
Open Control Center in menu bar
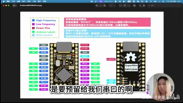tap(163, 1)
